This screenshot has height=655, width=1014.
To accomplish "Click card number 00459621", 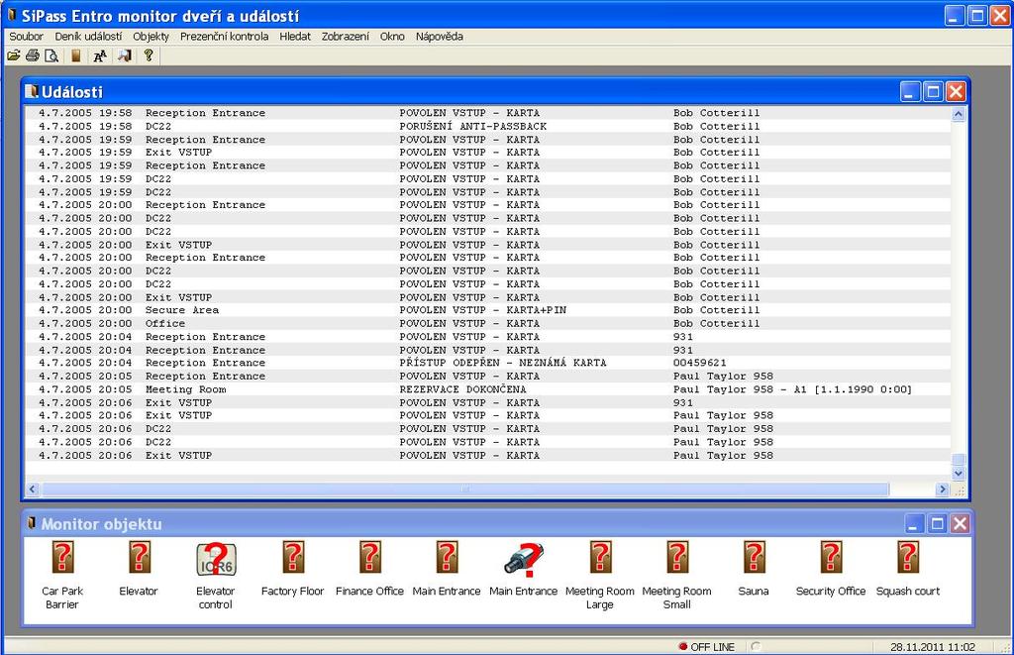I will (x=700, y=363).
